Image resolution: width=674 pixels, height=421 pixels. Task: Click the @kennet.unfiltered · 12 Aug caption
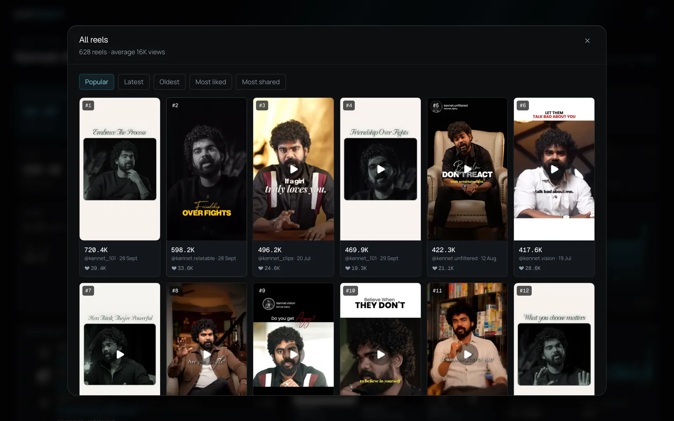(x=464, y=258)
